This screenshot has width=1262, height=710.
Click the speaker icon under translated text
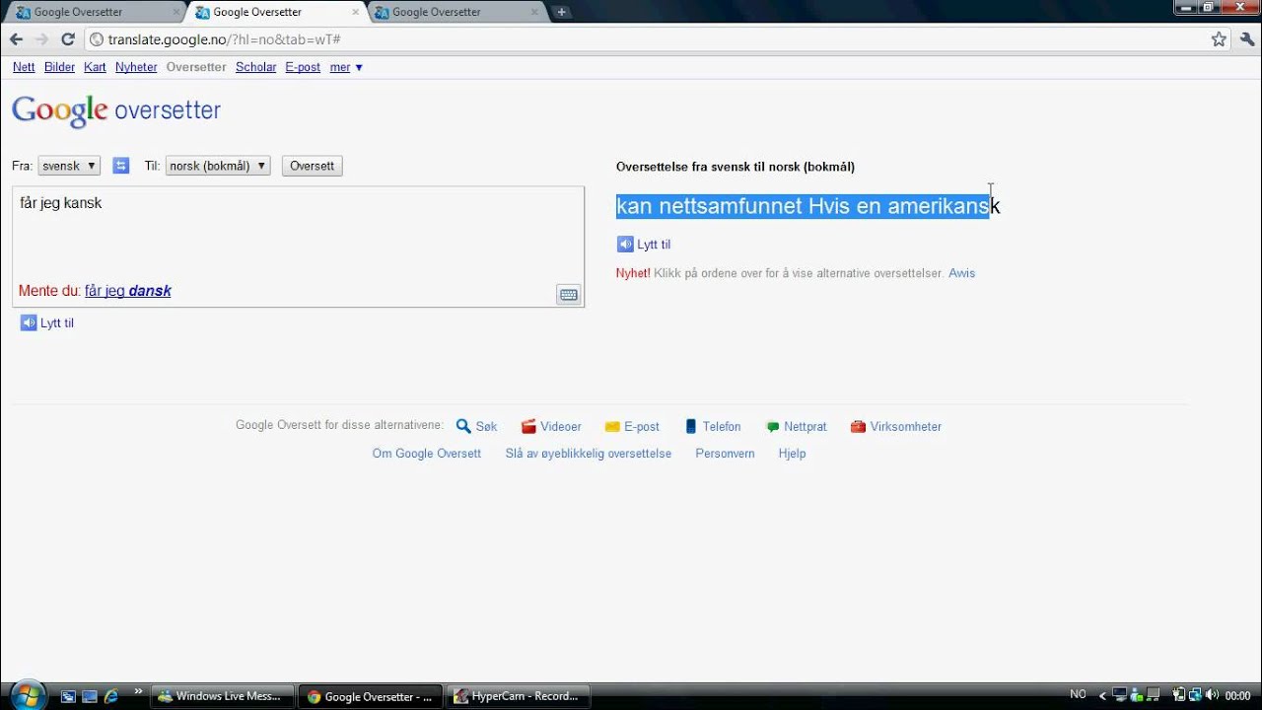pos(625,245)
